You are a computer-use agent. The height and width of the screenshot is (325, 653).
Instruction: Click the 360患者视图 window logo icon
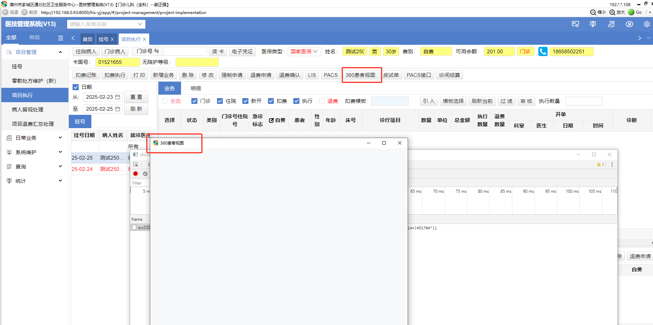(156, 143)
